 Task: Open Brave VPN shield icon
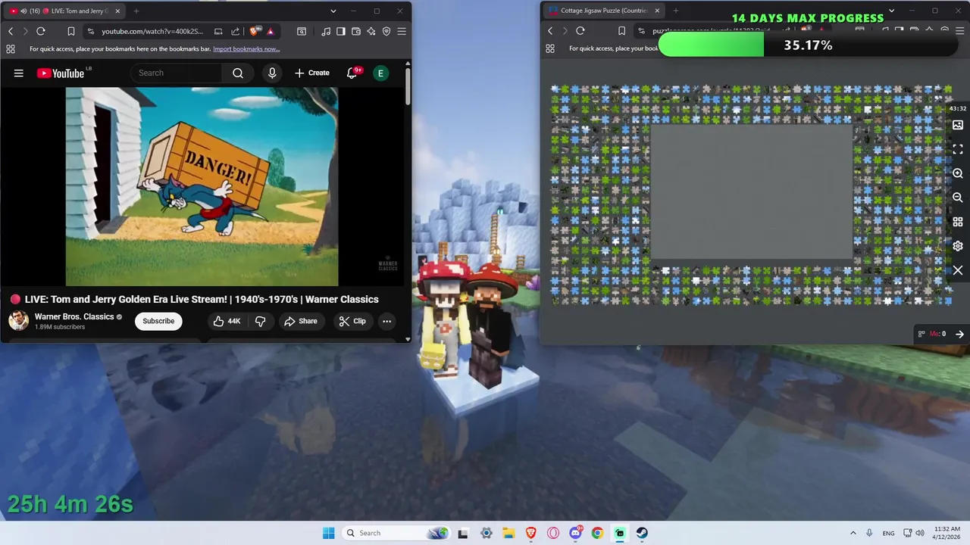tap(386, 31)
